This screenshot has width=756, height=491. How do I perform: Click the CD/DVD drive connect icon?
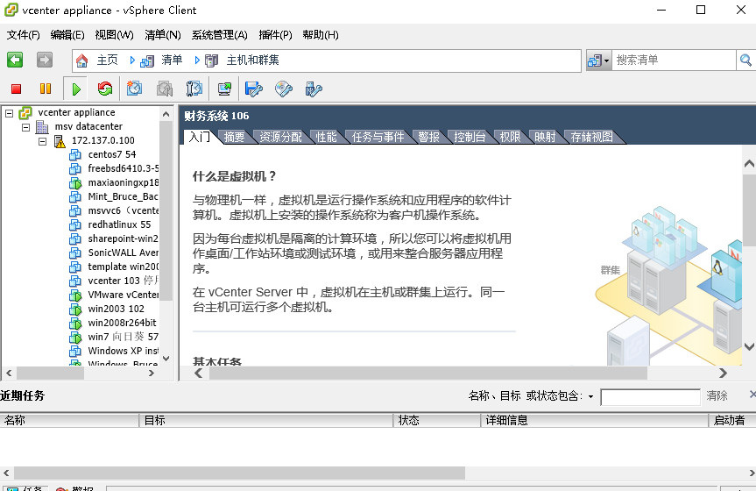[x=284, y=89]
